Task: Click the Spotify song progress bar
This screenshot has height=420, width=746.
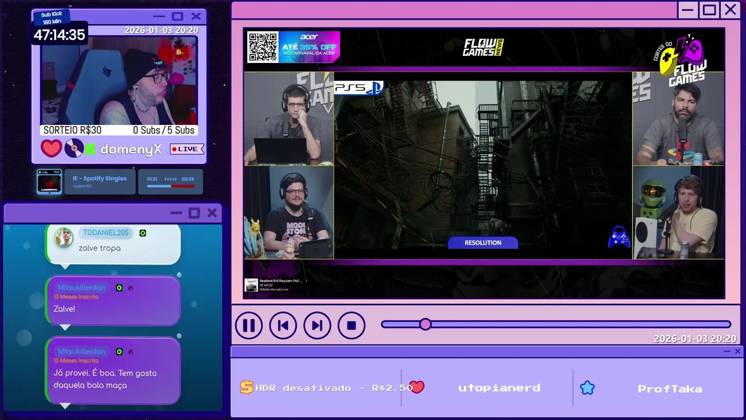Action: pyautogui.click(x=171, y=186)
